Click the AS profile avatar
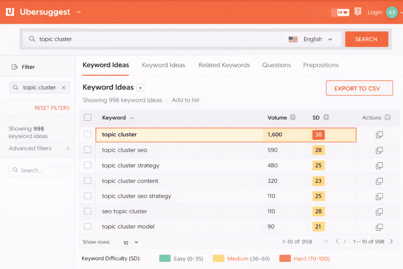403x269 pixels. [392, 12]
